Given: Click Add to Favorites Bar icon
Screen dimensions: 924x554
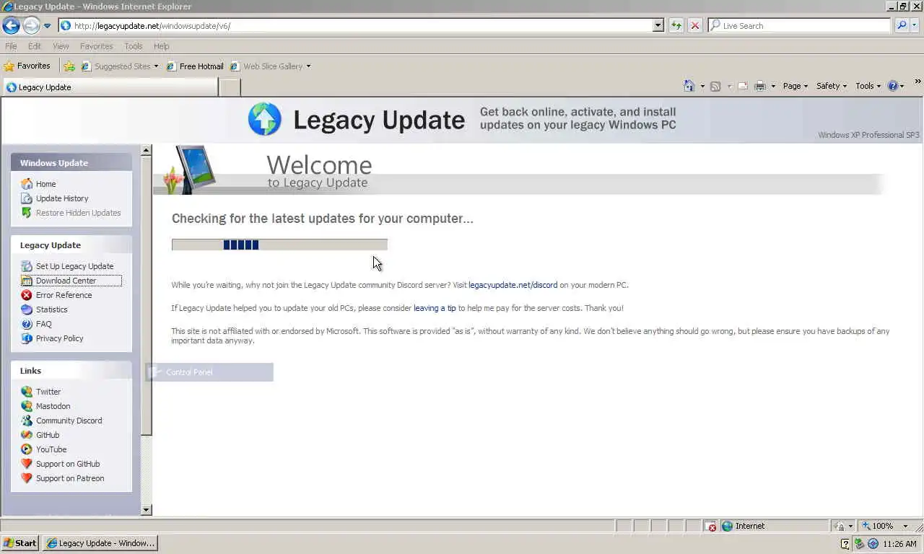Looking at the screenshot, I should (x=69, y=66).
